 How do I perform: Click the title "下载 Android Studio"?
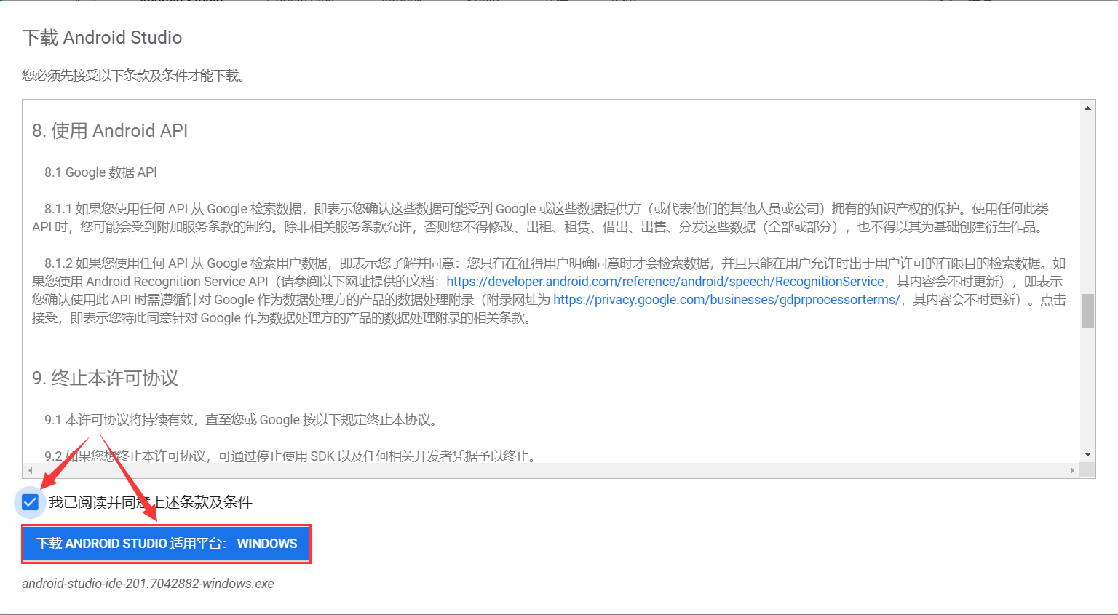click(102, 38)
